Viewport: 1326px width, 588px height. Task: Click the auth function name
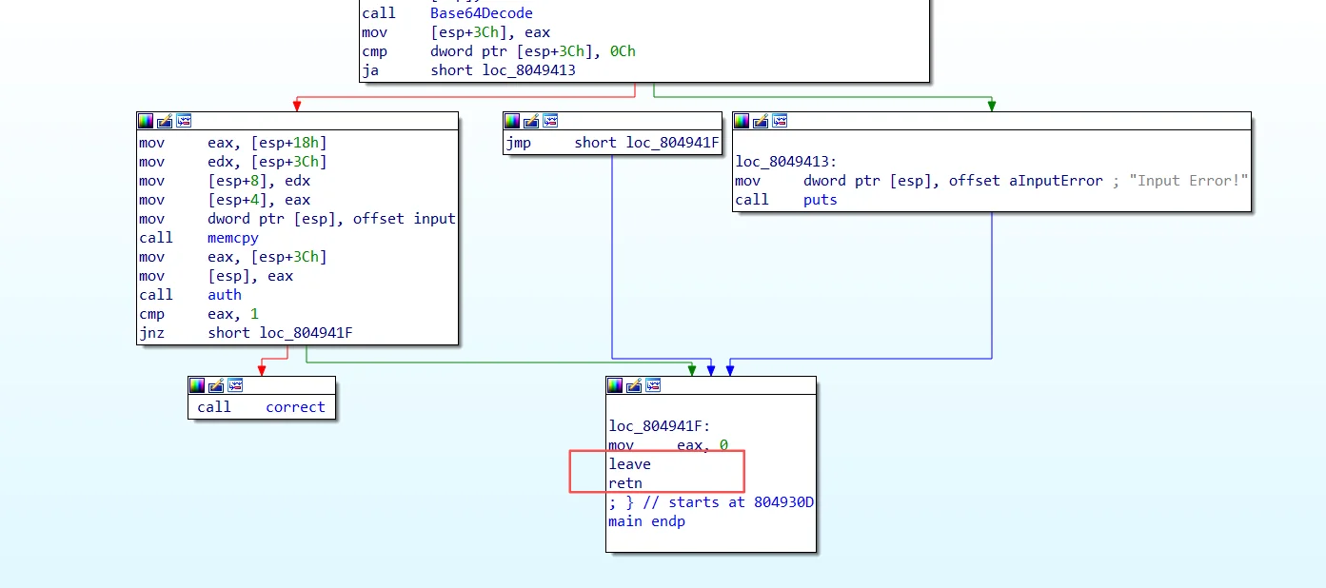224,295
